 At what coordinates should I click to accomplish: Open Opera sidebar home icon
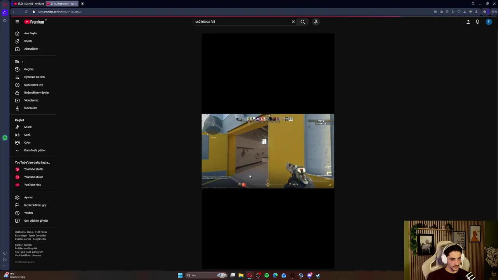pos(5,12)
